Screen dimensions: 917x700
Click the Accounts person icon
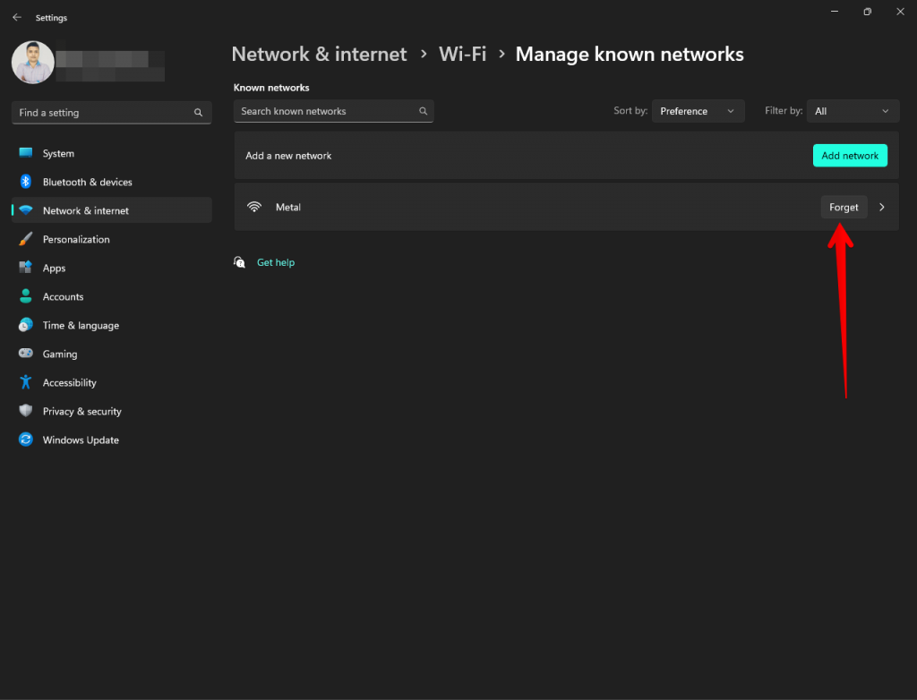tap(26, 296)
